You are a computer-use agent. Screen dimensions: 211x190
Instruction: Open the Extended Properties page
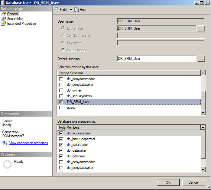(x=21, y=24)
